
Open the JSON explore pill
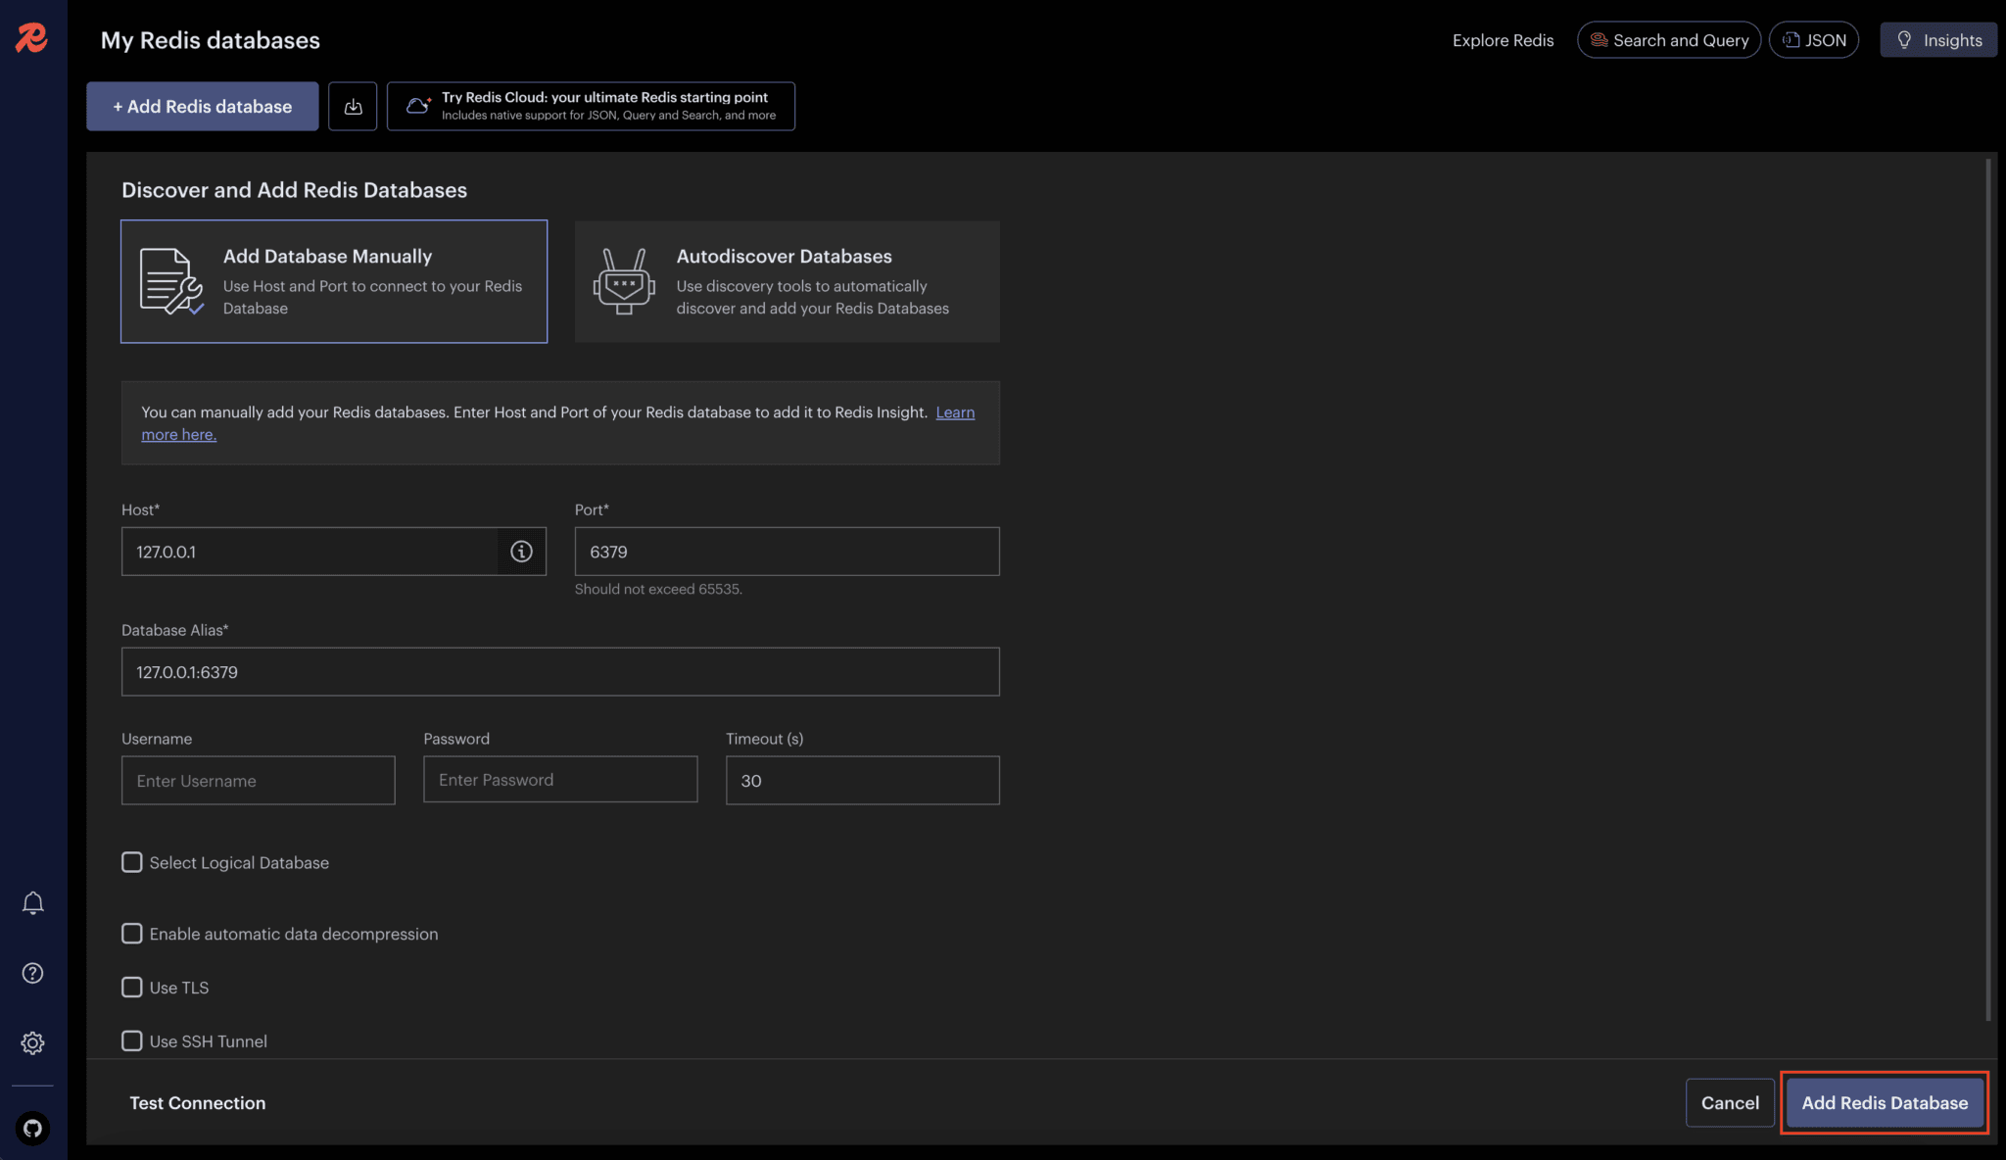[x=1813, y=40]
